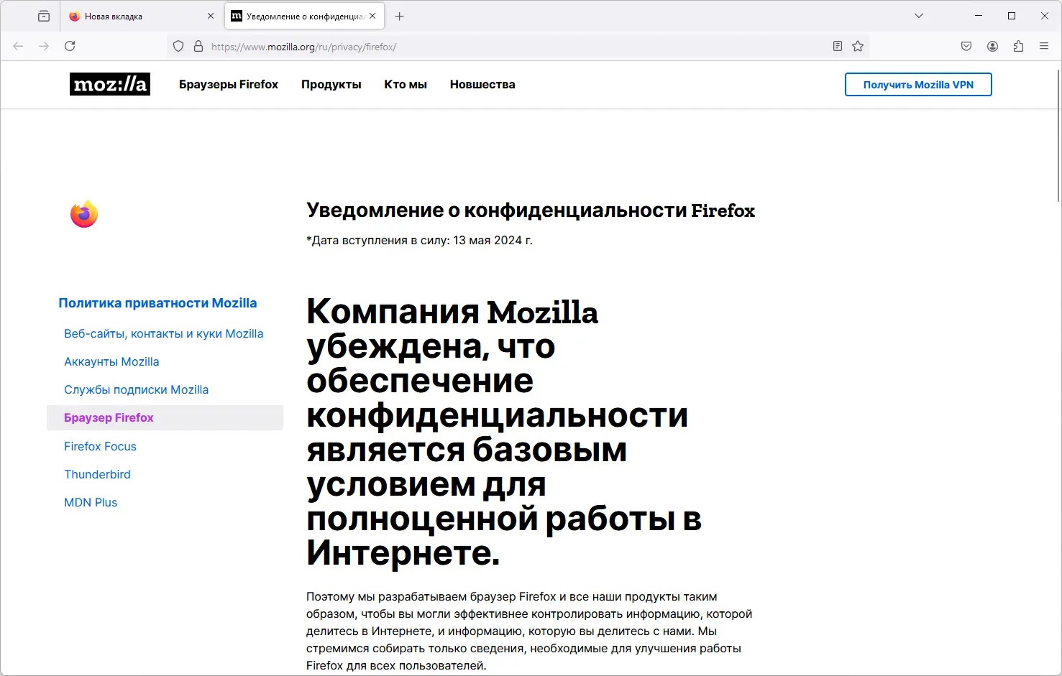
Task: Open the Продукты navigation menu
Action: (x=331, y=84)
